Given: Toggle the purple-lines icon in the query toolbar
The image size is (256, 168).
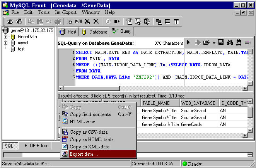Looking at the screenshot, I should tap(247, 43).
